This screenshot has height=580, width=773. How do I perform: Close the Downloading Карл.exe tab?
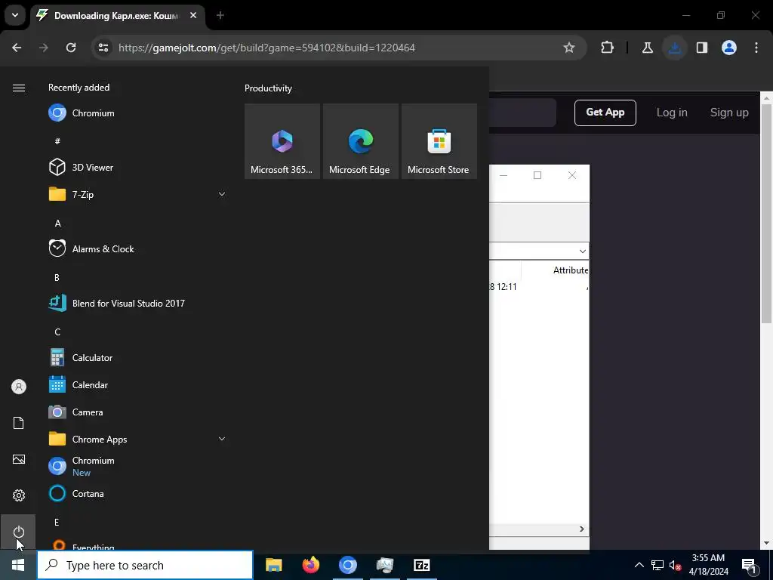(193, 15)
